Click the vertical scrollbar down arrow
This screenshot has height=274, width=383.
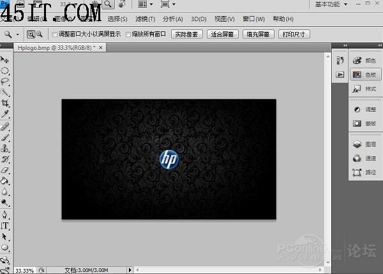[x=328, y=263]
